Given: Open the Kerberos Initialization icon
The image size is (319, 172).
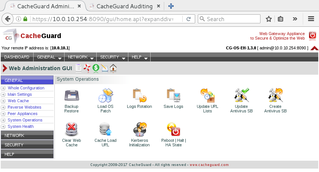Looking at the screenshot, I should click(x=140, y=129).
